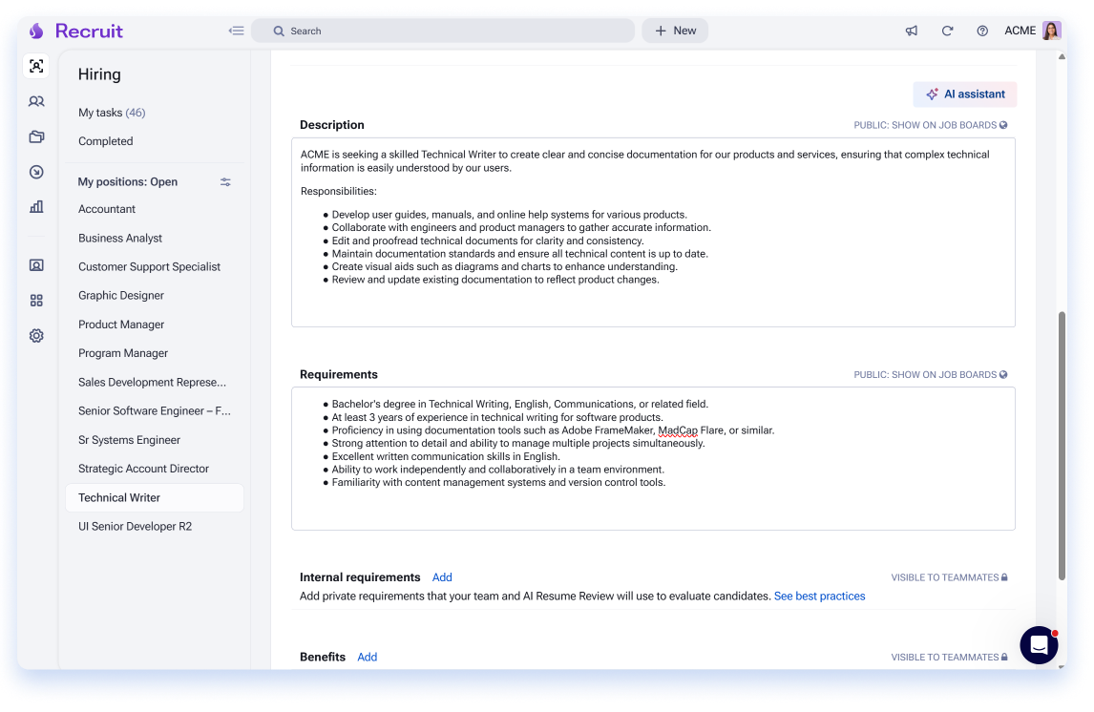Click lock icon for Internal requirements

(1004, 577)
